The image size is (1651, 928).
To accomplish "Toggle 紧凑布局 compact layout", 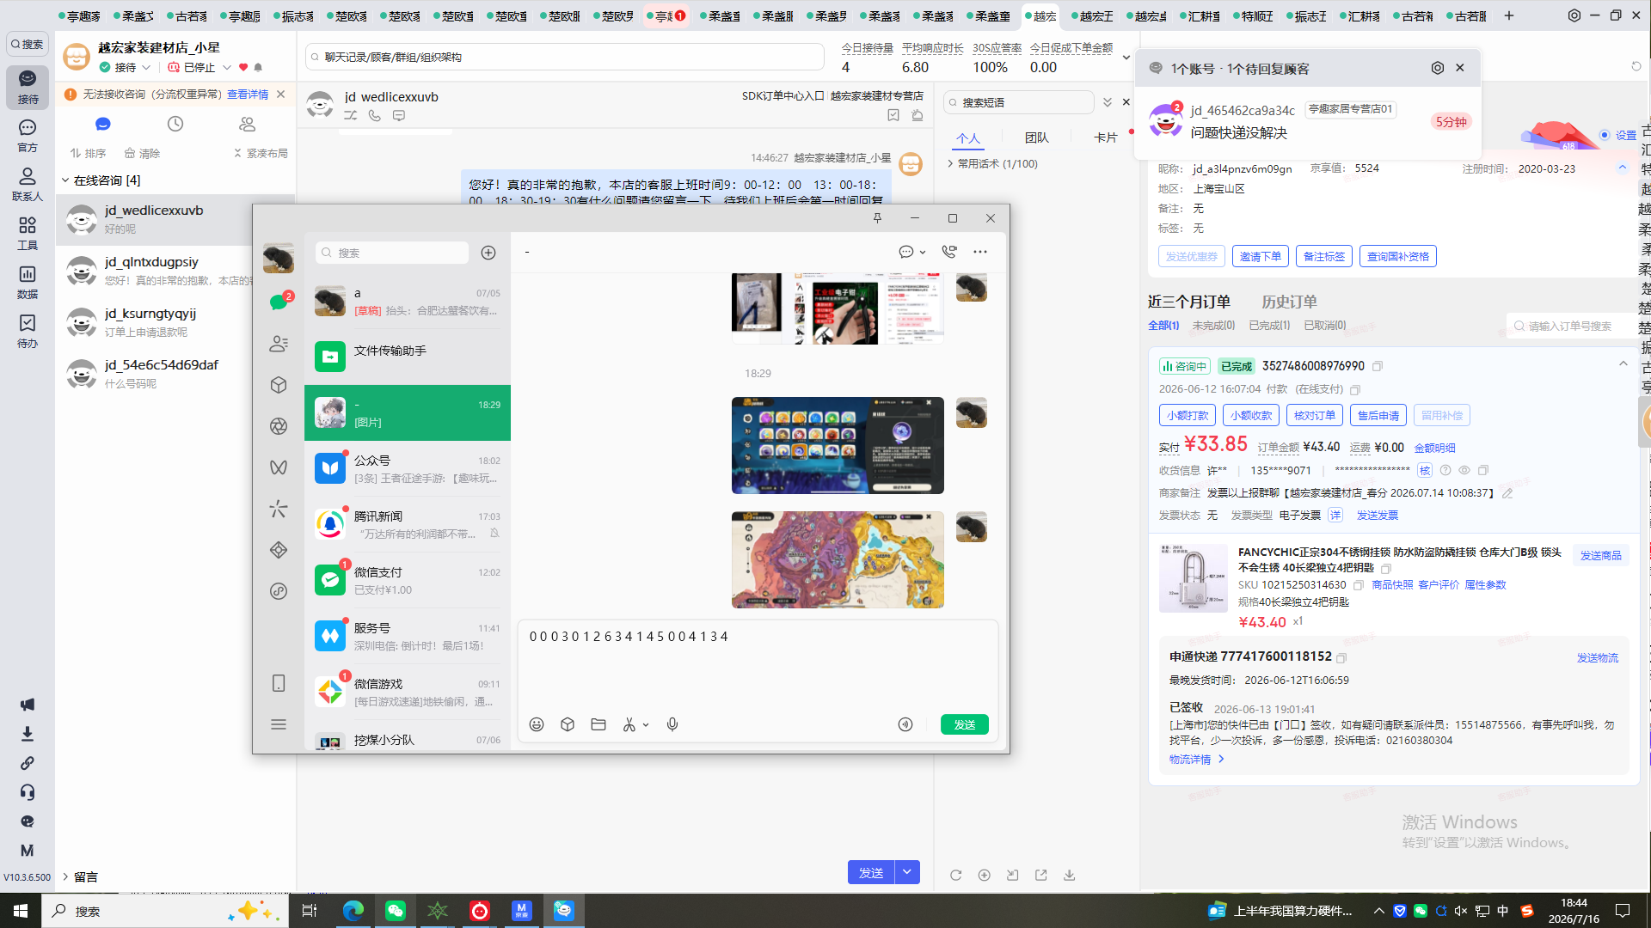I will click(x=261, y=153).
